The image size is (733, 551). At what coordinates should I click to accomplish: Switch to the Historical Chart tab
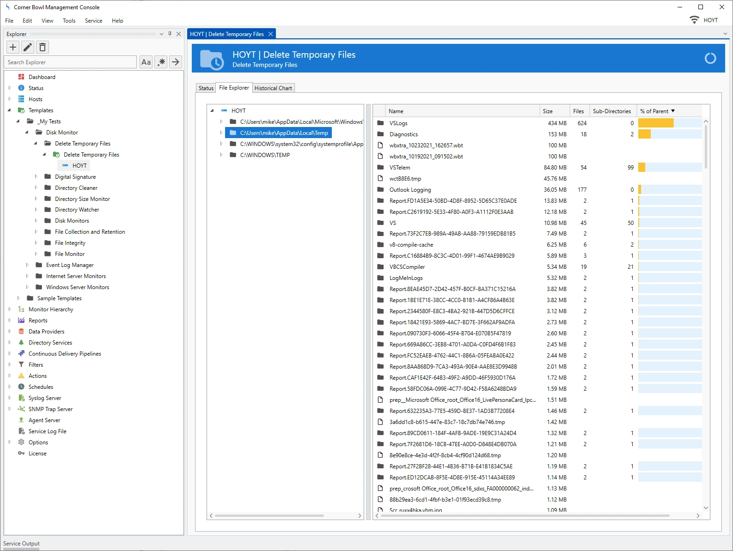pos(273,88)
